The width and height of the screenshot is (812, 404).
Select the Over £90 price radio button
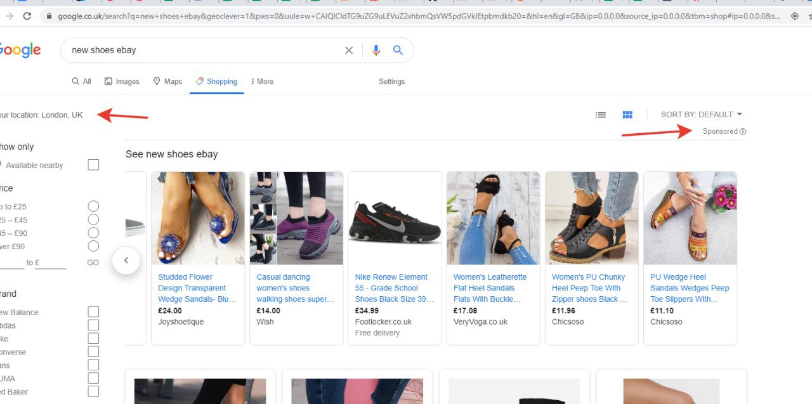(x=93, y=246)
